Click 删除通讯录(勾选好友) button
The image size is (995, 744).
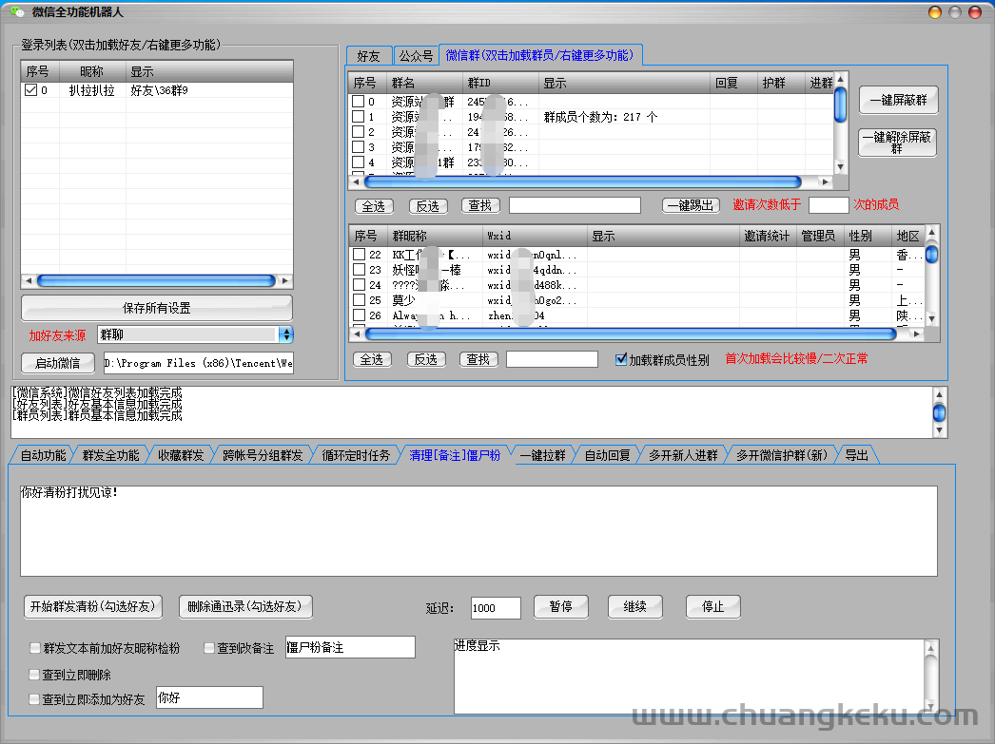point(244,606)
